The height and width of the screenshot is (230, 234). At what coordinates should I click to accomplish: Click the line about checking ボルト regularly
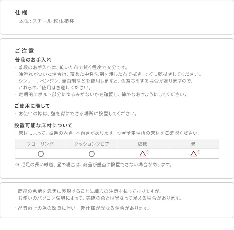pyautogui.click(x=103, y=95)
